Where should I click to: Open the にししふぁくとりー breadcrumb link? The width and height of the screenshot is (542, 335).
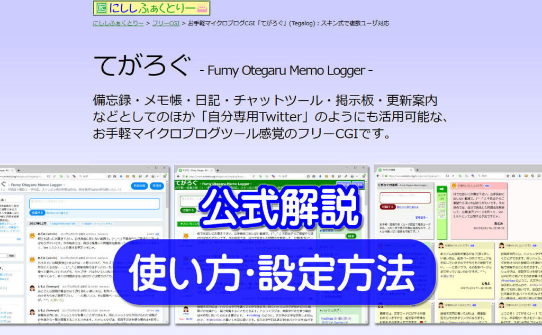[x=118, y=23]
